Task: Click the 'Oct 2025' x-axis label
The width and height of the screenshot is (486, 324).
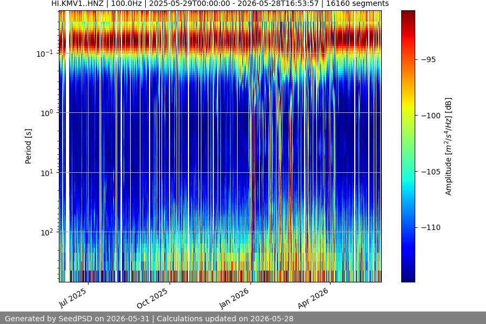Action: click(152, 298)
